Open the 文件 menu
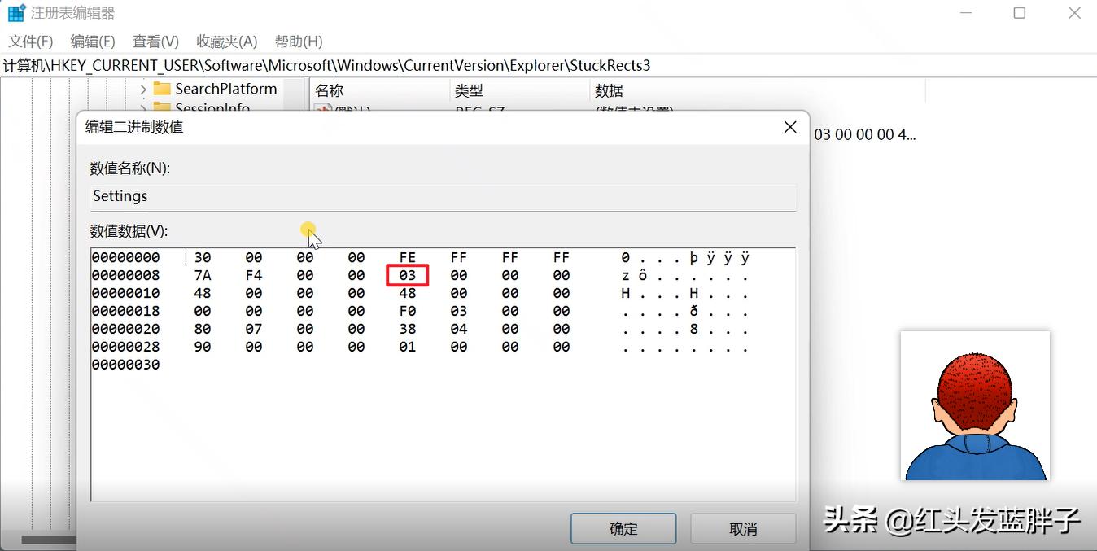This screenshot has height=551, width=1097. point(29,41)
